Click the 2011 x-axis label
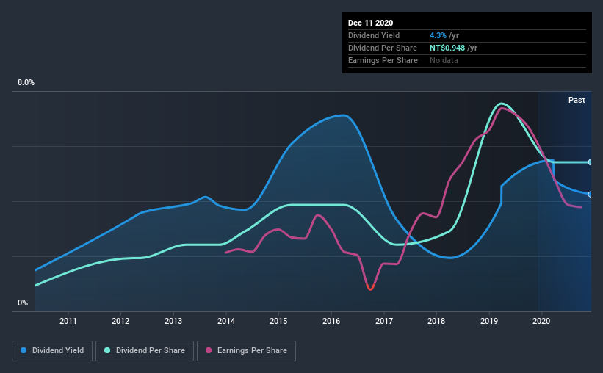 [x=68, y=321]
